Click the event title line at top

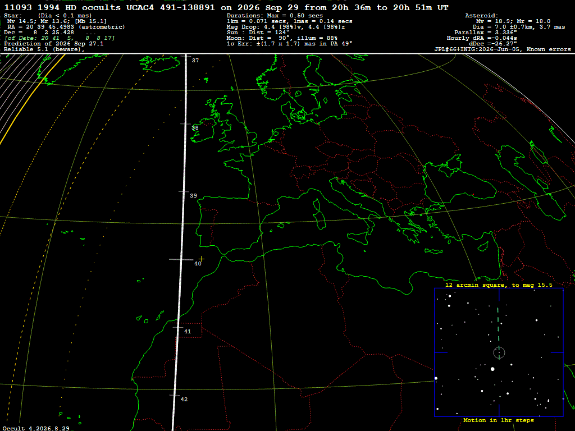(226, 8)
